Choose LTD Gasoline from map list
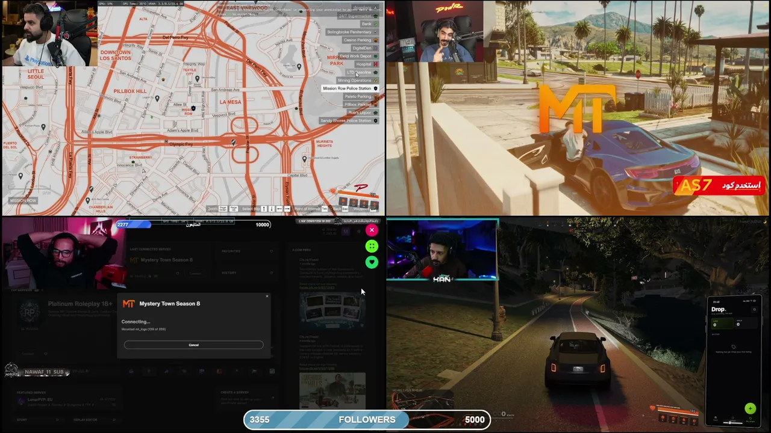Viewport: 771px width, 433px height. (x=361, y=73)
